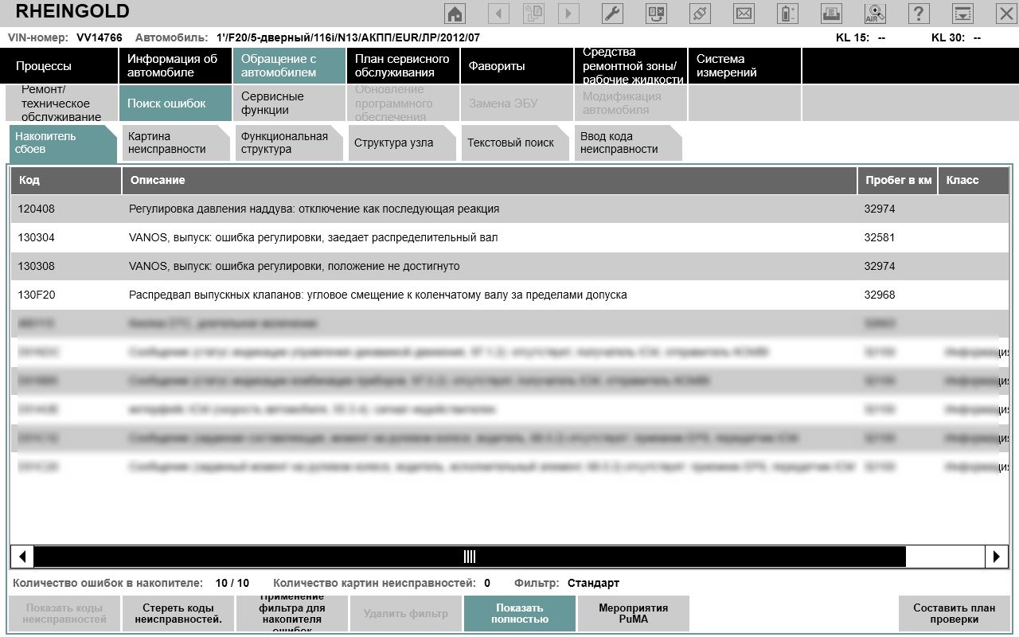Select the Поиск ошибок submenu
1019x637 pixels.
[x=175, y=104]
